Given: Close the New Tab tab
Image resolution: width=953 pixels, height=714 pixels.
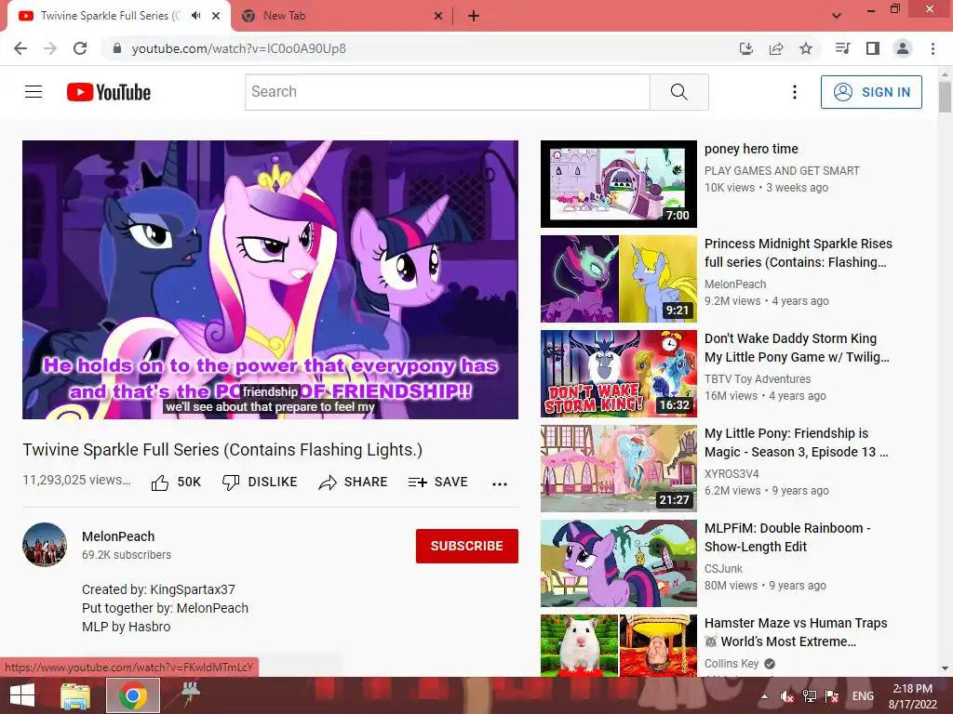Looking at the screenshot, I should 438,17.
